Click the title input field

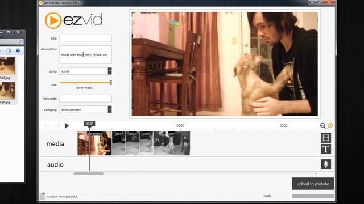85,39
